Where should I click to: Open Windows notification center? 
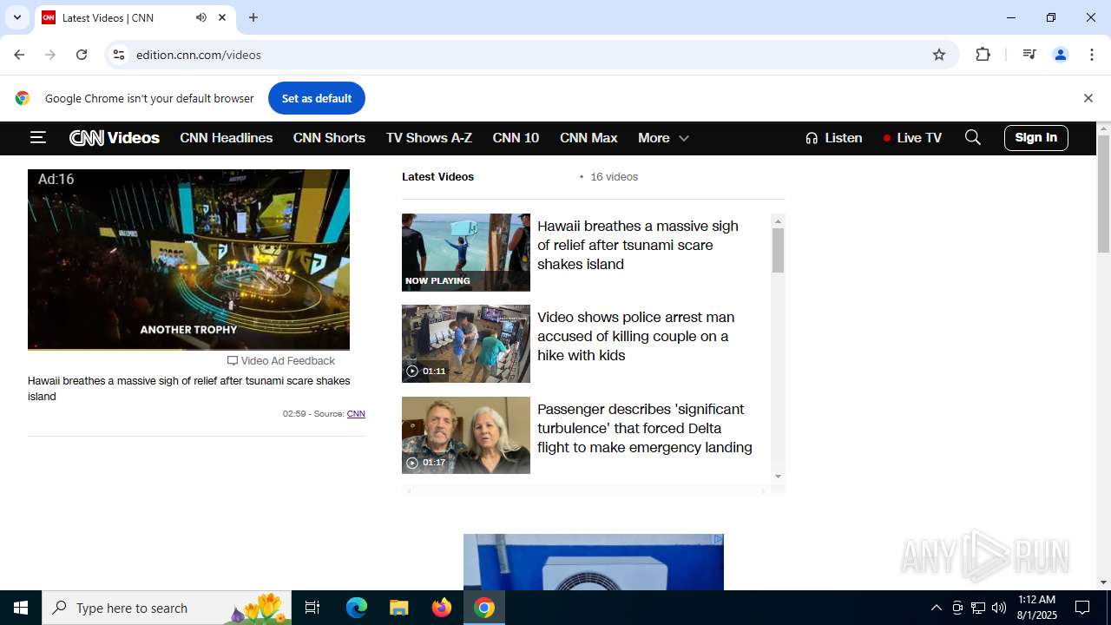pos(1083,608)
